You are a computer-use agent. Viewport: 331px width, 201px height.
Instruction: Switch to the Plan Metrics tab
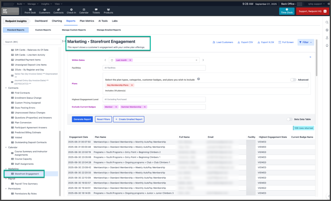(x=87, y=21)
